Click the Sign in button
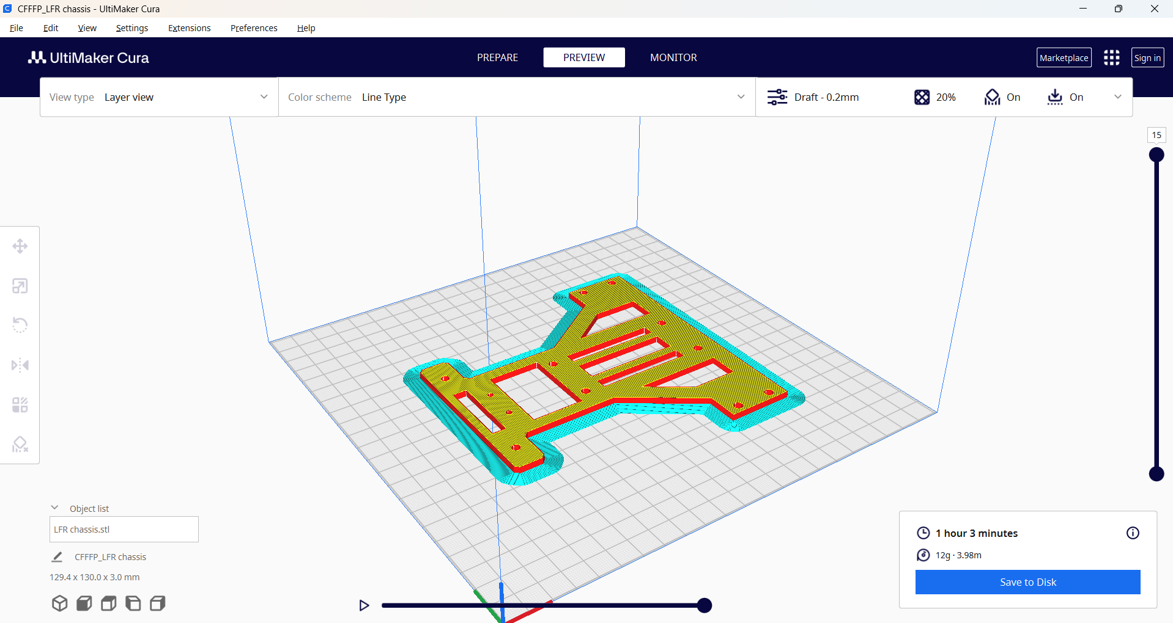This screenshot has width=1173, height=623. click(1147, 57)
